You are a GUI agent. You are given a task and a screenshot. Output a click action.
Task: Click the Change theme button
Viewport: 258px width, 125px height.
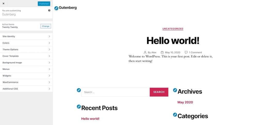pos(46,26)
